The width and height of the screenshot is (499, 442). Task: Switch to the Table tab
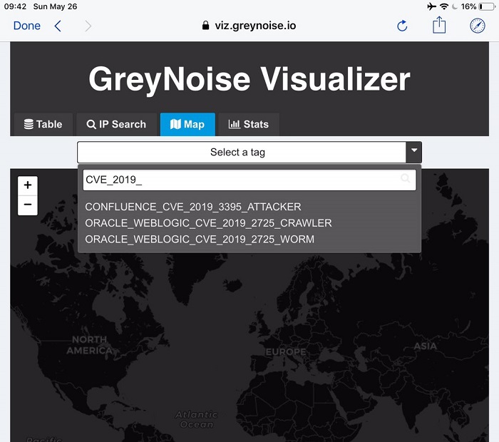43,124
